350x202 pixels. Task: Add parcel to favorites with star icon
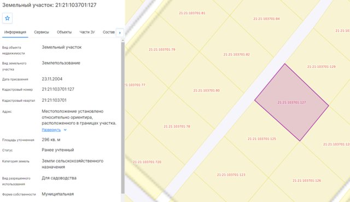click(7, 18)
